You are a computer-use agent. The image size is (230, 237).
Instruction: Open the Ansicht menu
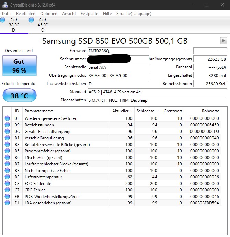[x=69, y=14]
